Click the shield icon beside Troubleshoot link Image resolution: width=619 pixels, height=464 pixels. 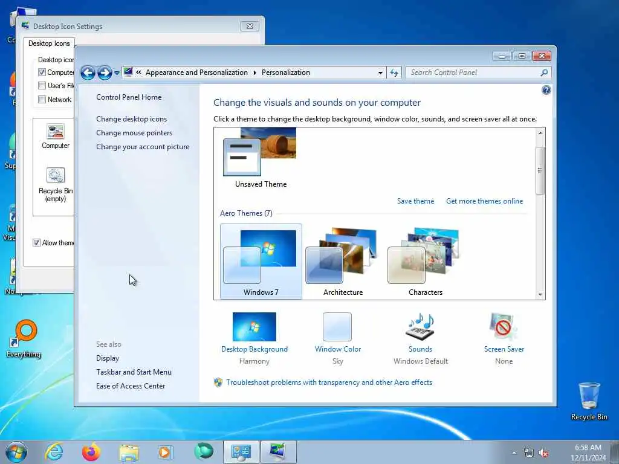click(218, 382)
